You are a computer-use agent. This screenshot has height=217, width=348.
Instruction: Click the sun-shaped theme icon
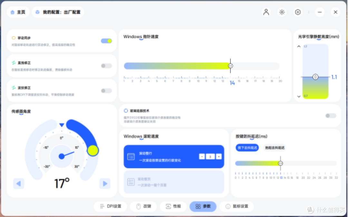click(282, 12)
